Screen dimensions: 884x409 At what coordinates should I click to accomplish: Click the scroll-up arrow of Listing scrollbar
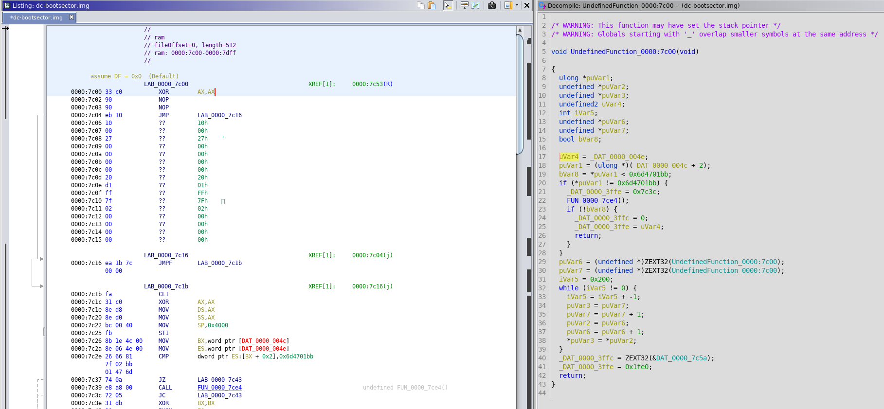(x=520, y=30)
